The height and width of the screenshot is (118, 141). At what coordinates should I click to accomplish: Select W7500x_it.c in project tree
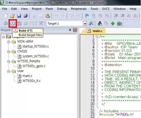click(x=32, y=81)
